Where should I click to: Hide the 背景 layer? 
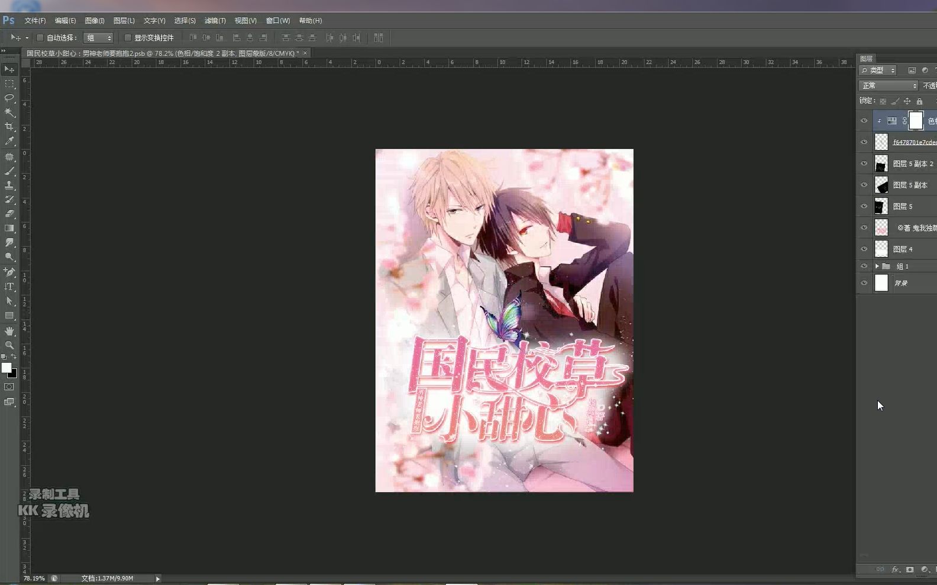tap(864, 283)
